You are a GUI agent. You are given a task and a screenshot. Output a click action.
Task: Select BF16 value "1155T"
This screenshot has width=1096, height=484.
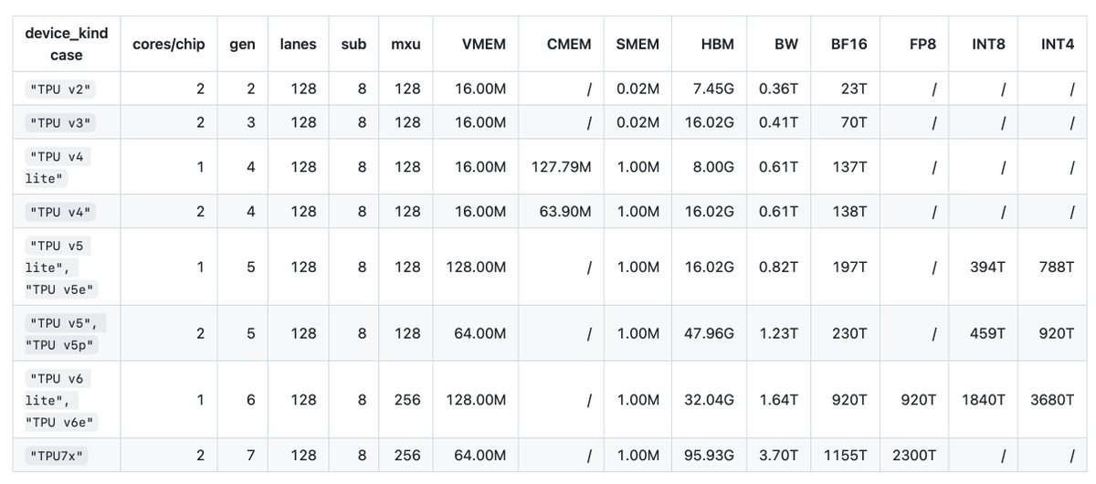tap(847, 456)
